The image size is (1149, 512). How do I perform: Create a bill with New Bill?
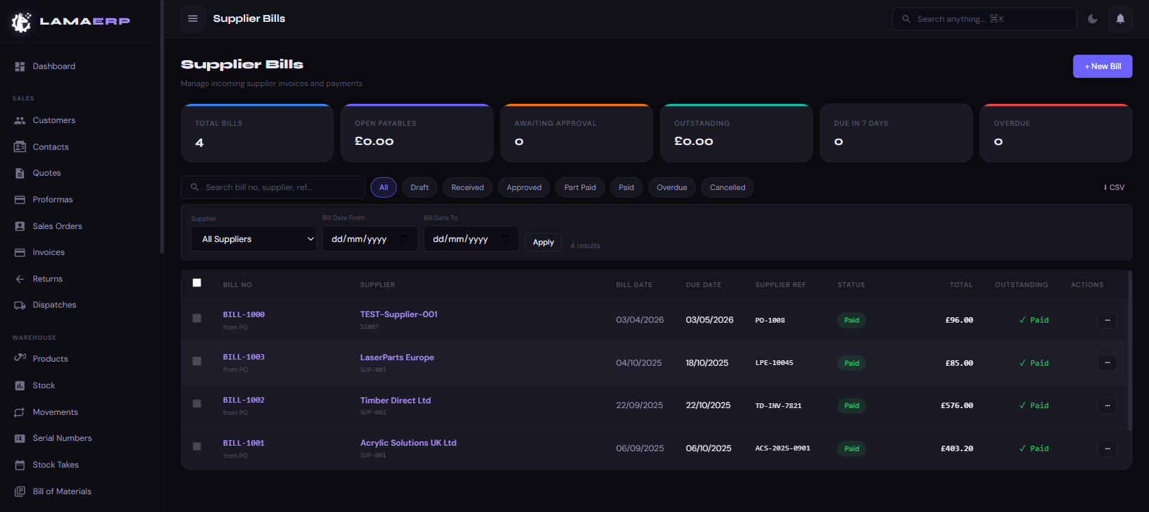pos(1102,66)
